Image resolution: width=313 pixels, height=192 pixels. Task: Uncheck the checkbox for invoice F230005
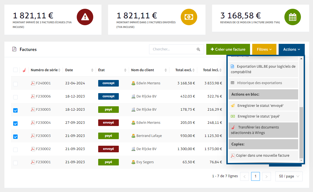click(15, 110)
